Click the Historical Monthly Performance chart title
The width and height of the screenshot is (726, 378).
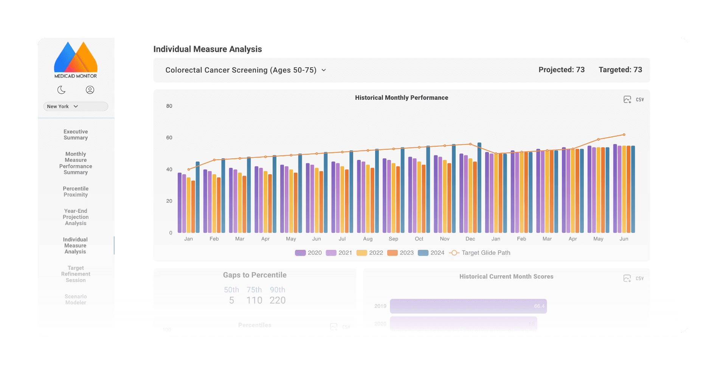tap(402, 98)
